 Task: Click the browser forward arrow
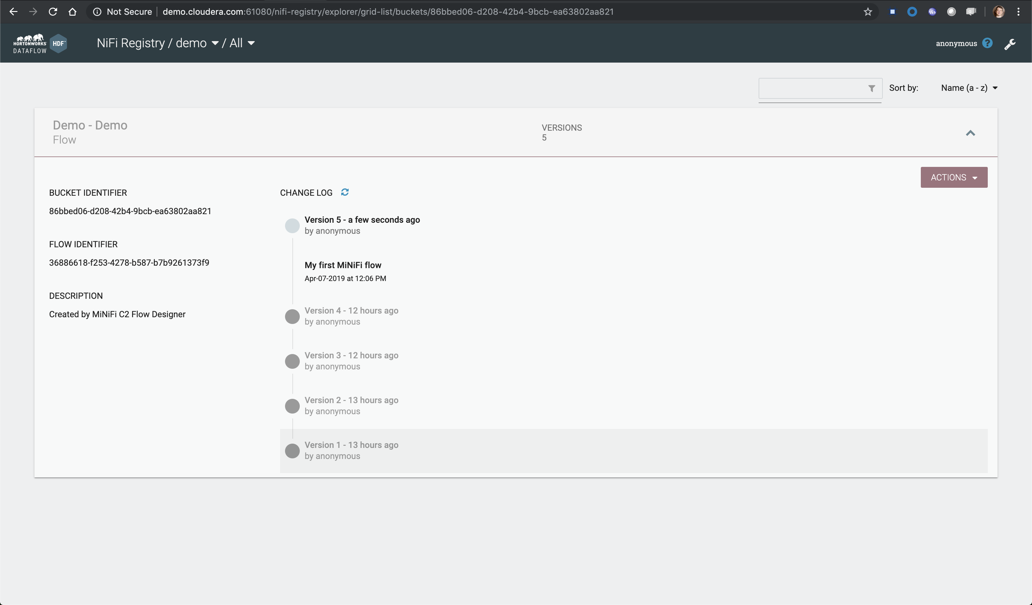[33, 11]
